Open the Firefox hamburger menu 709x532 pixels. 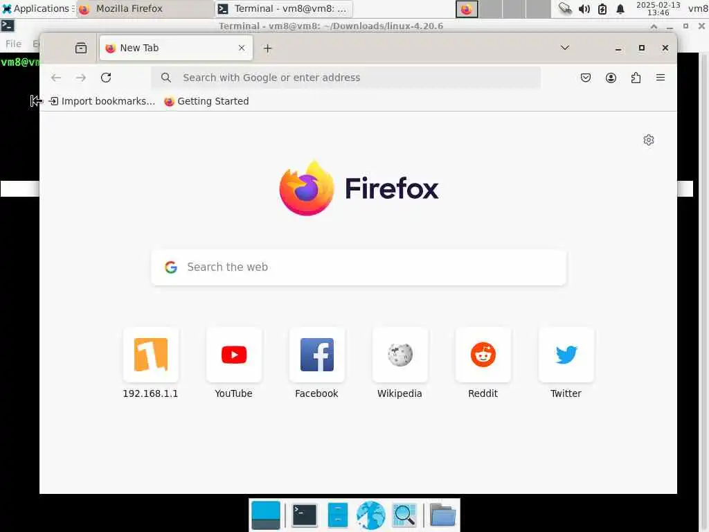point(661,78)
